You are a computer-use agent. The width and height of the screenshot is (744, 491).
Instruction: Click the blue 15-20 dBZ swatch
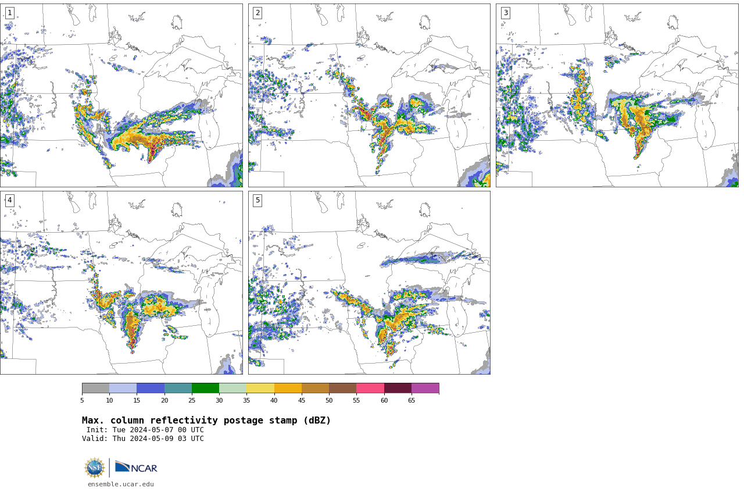point(151,388)
